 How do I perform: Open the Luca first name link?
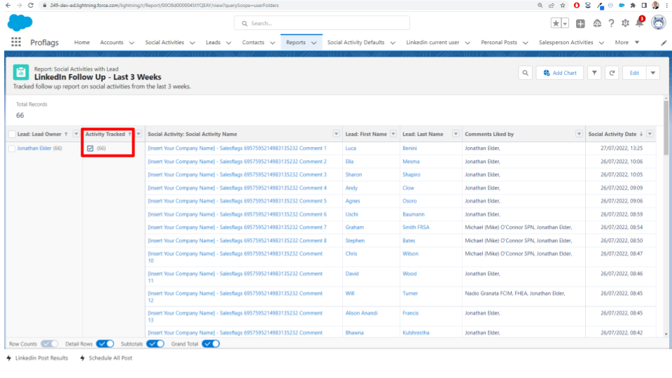[x=351, y=148]
